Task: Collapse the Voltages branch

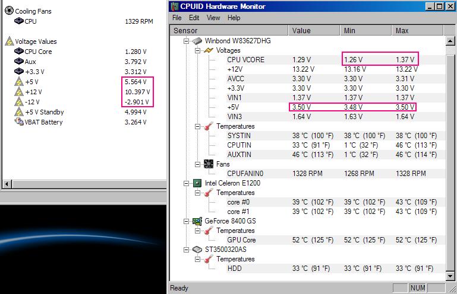Action: point(197,50)
